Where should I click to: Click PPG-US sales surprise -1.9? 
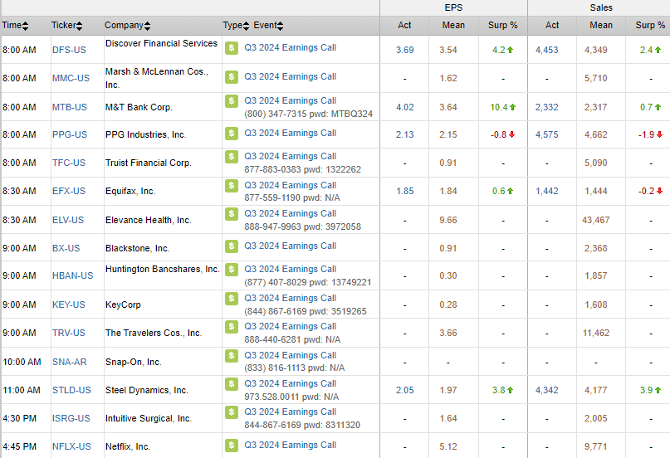click(650, 134)
